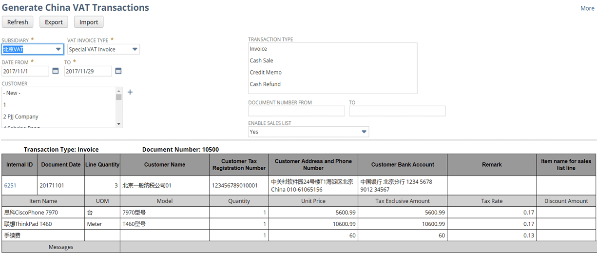Click the Refresh button

[x=18, y=22]
